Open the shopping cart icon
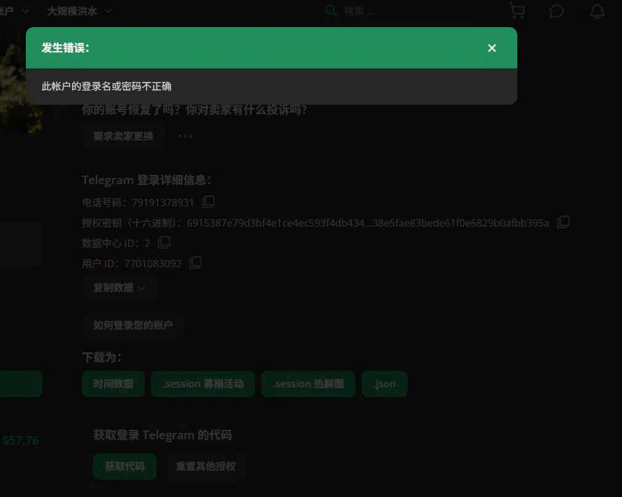Viewport: 622px width, 497px height. 517,10
